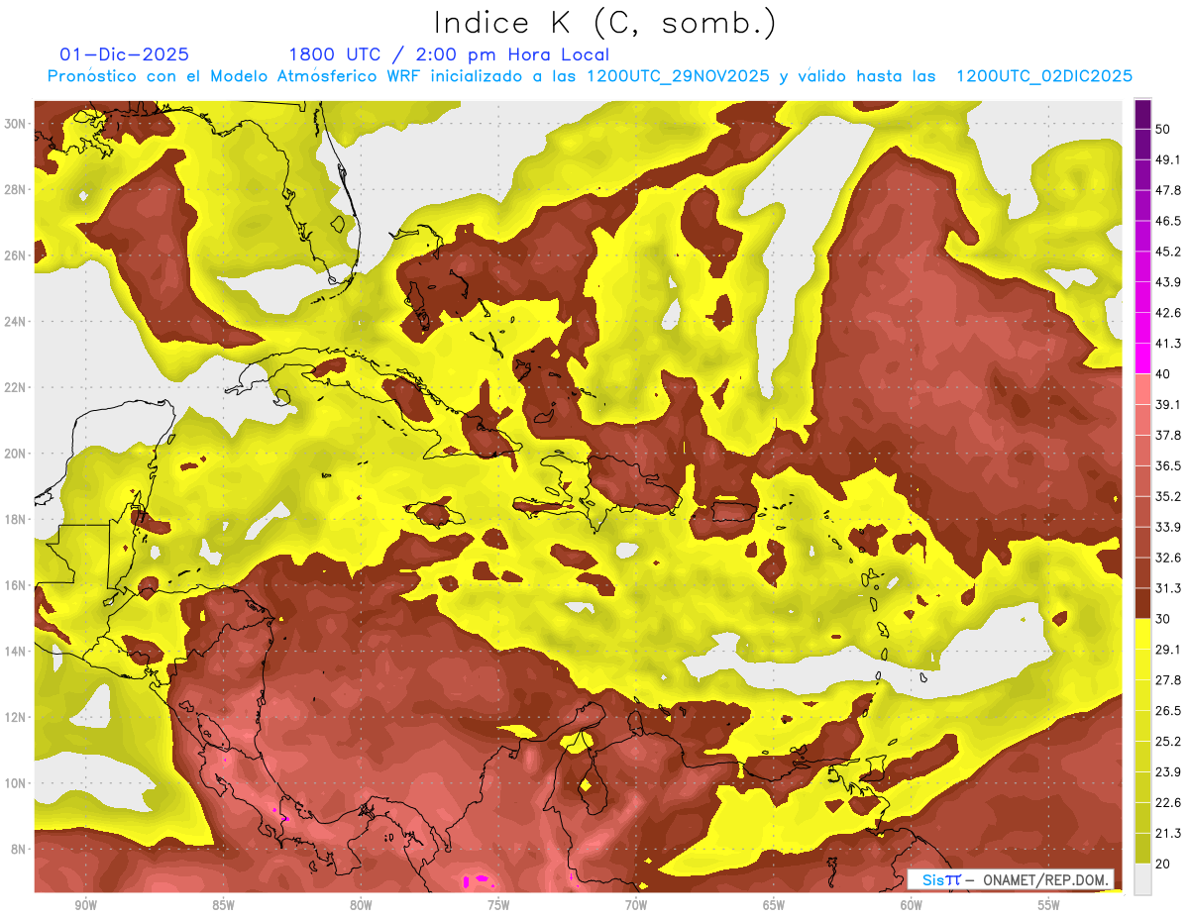
Task: Click the 10N latitude label
Action: pyautogui.click(x=15, y=782)
